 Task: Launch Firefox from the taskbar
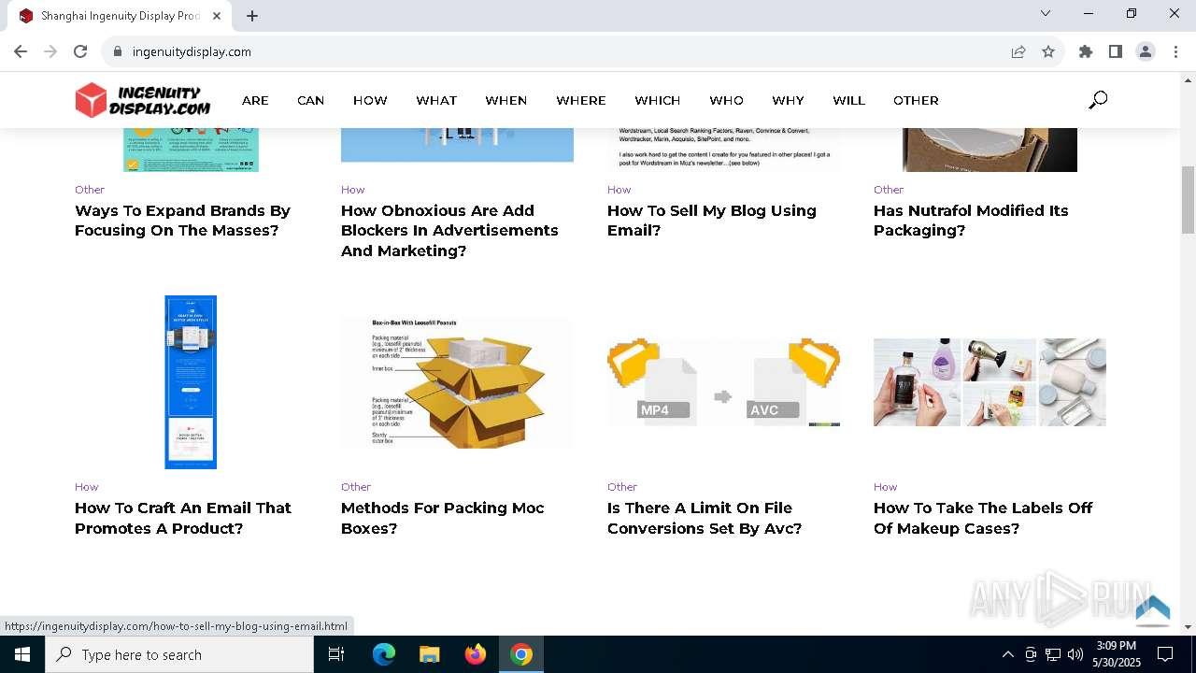(x=476, y=654)
